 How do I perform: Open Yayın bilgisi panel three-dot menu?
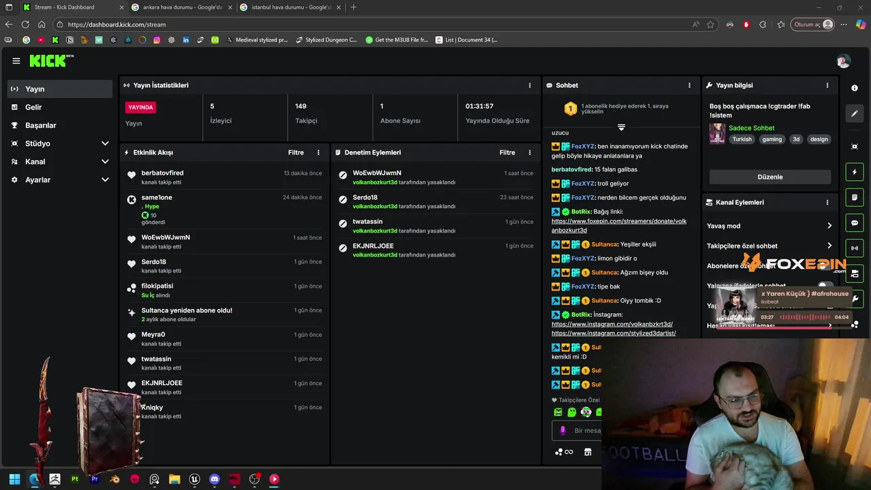coord(827,85)
